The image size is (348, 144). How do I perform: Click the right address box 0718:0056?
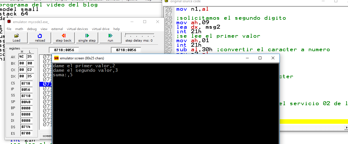click(126, 50)
